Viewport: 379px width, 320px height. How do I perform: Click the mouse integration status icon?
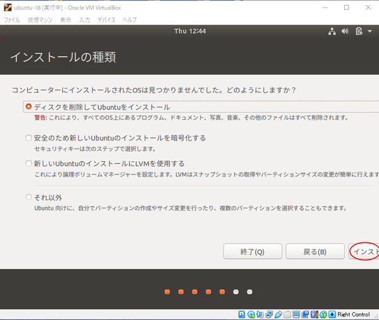tap(323, 314)
